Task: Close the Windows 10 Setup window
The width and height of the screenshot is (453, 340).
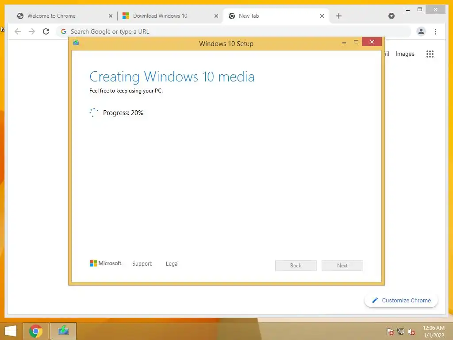Action: point(372,42)
